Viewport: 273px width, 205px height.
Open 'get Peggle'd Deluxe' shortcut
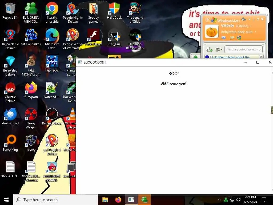(x=52, y=145)
